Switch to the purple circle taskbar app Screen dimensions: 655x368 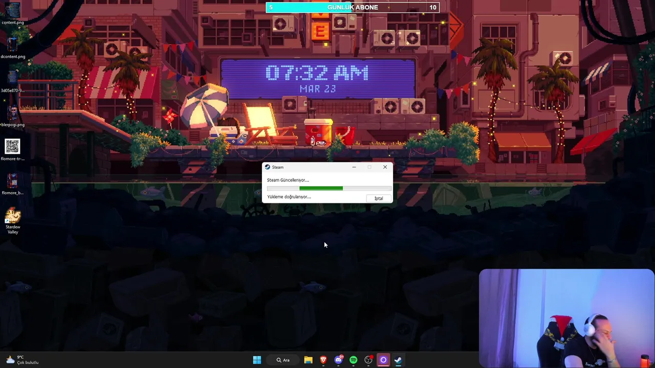coord(383,360)
